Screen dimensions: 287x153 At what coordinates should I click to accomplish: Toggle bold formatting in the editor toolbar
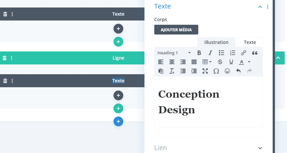[199, 53]
